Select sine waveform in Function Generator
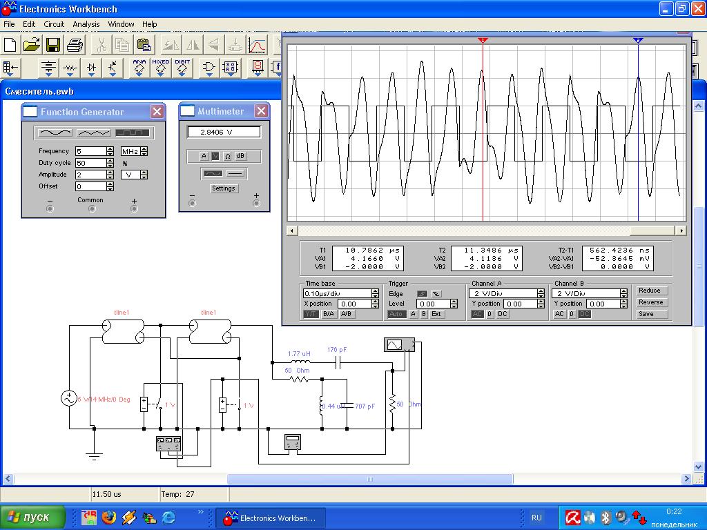This screenshot has width=707, height=530. (x=55, y=132)
